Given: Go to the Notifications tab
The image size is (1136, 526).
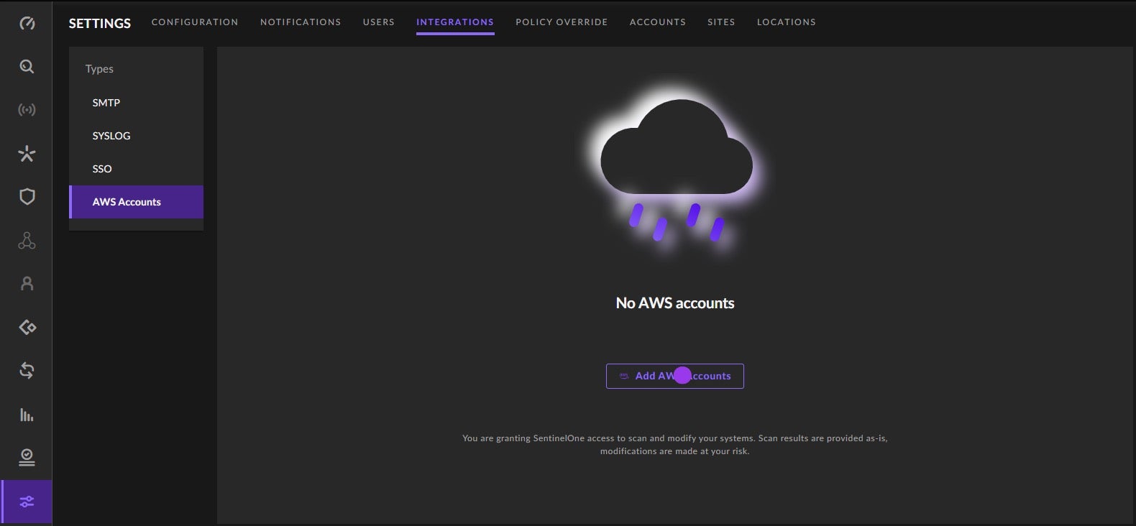Looking at the screenshot, I should (301, 22).
